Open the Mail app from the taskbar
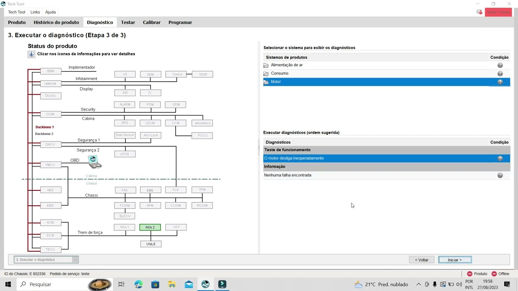The image size is (518, 291). pyautogui.click(x=189, y=284)
